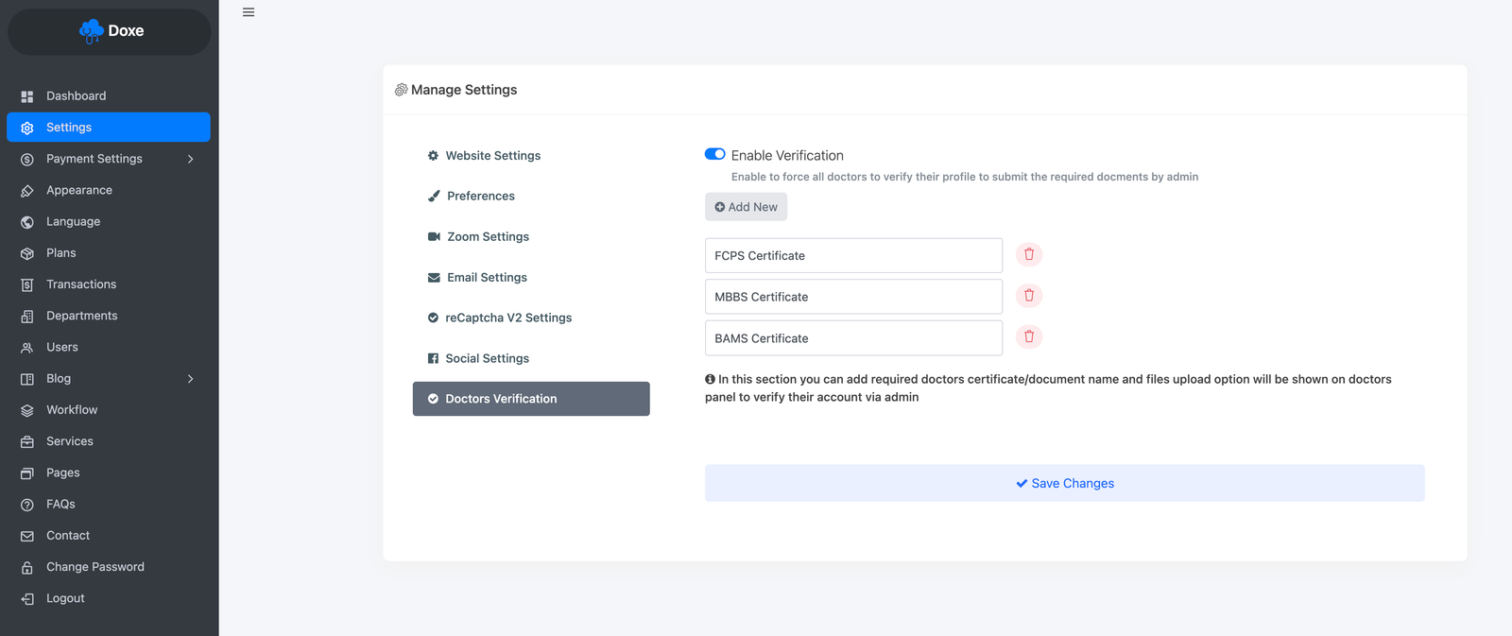1512x636 pixels.
Task: Toggle the Enable Verification switch
Action: (715, 154)
